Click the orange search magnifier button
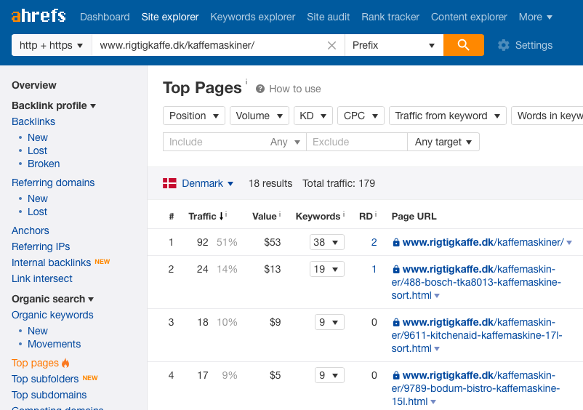 [463, 45]
